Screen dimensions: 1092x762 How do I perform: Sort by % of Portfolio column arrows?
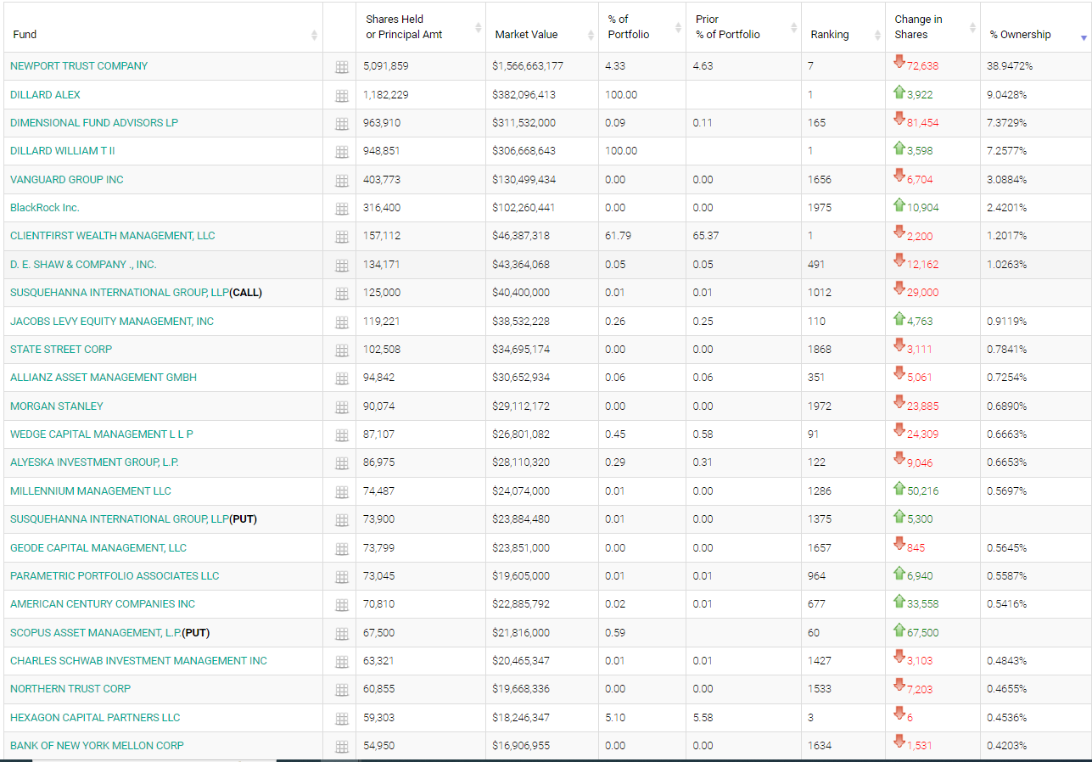coord(678,27)
